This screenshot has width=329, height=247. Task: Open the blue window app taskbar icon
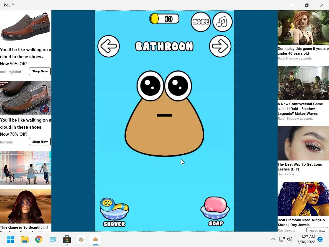coord(53,239)
